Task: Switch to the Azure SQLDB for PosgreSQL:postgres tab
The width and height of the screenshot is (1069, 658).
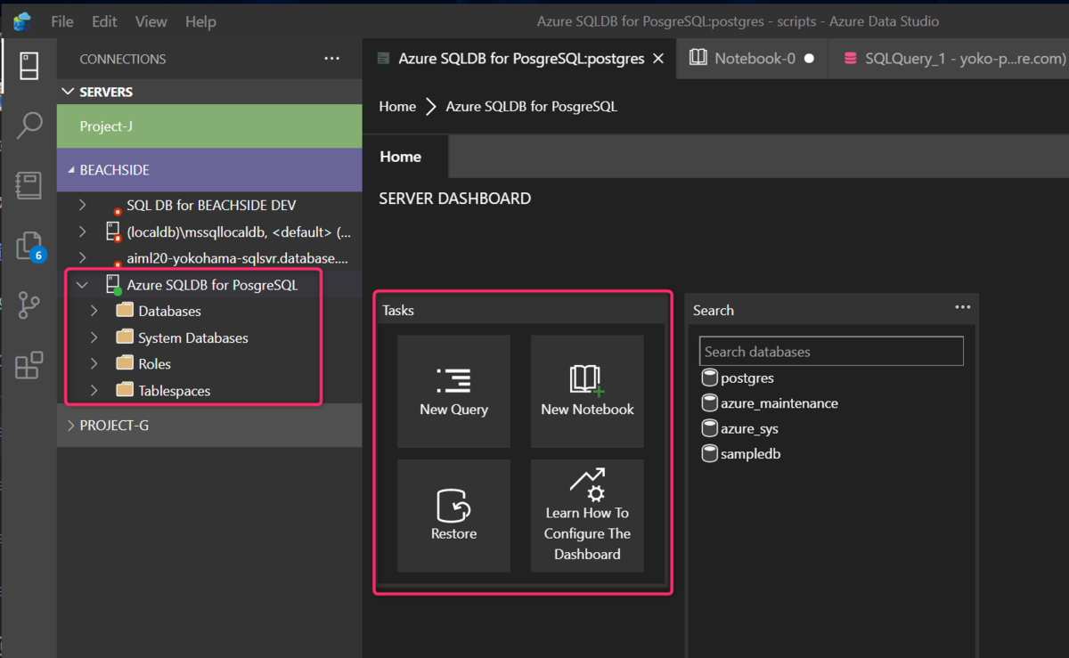Action: [x=520, y=59]
